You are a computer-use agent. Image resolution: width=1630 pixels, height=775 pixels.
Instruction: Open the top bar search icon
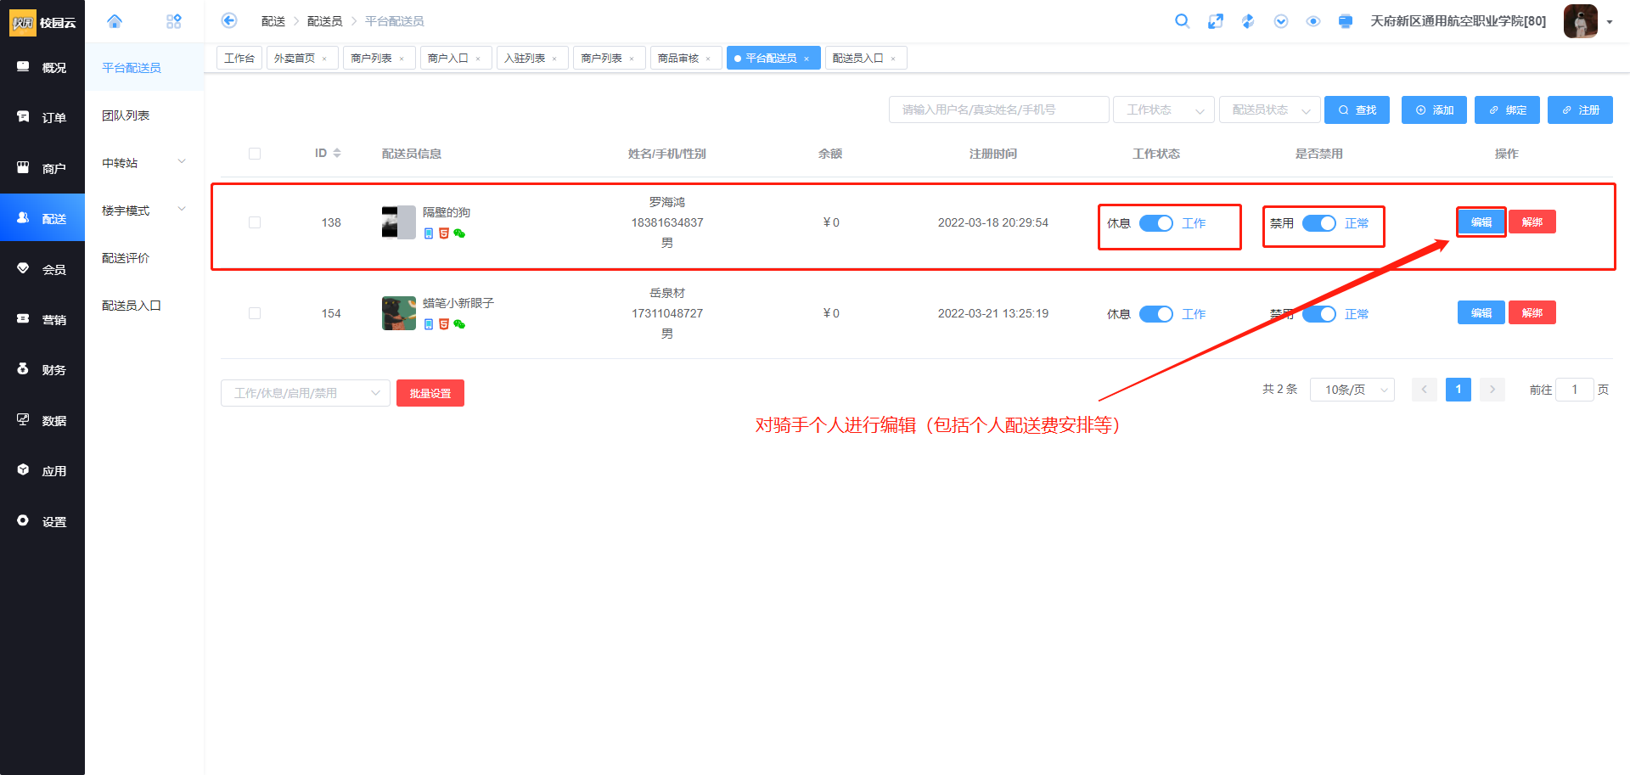click(x=1182, y=21)
